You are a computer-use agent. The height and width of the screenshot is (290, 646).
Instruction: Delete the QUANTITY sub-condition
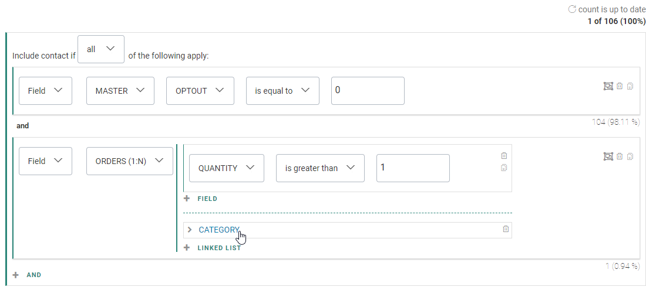click(x=504, y=156)
